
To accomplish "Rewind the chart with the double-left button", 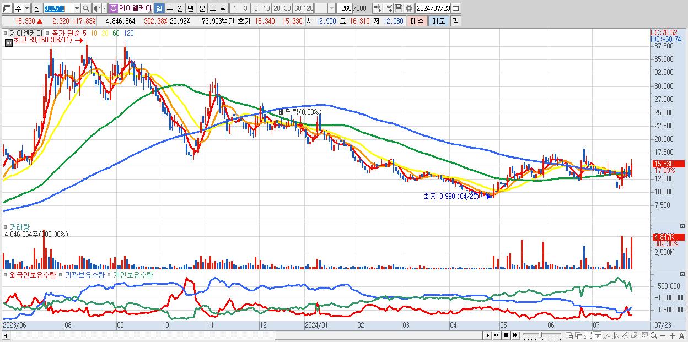I will [x=496, y=335].
